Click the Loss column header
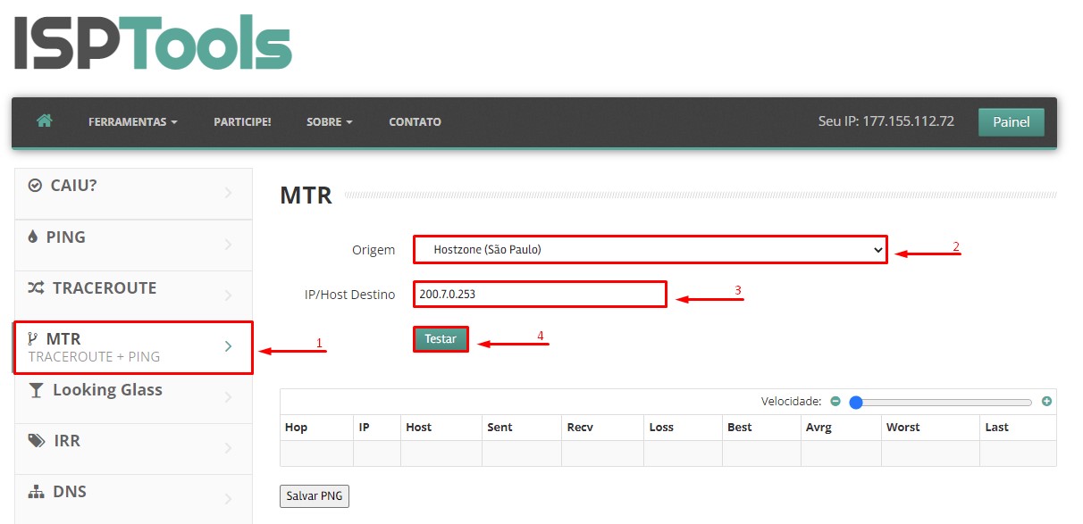1083x524 pixels. (683, 428)
